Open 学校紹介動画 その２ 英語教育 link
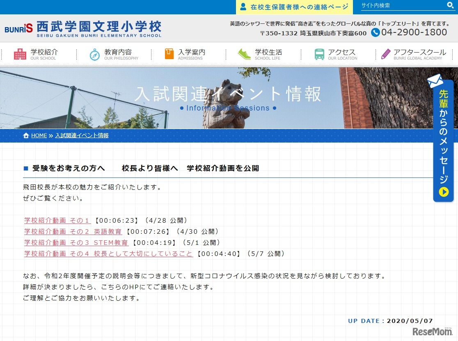The height and width of the screenshot is (341, 458). click(x=72, y=231)
